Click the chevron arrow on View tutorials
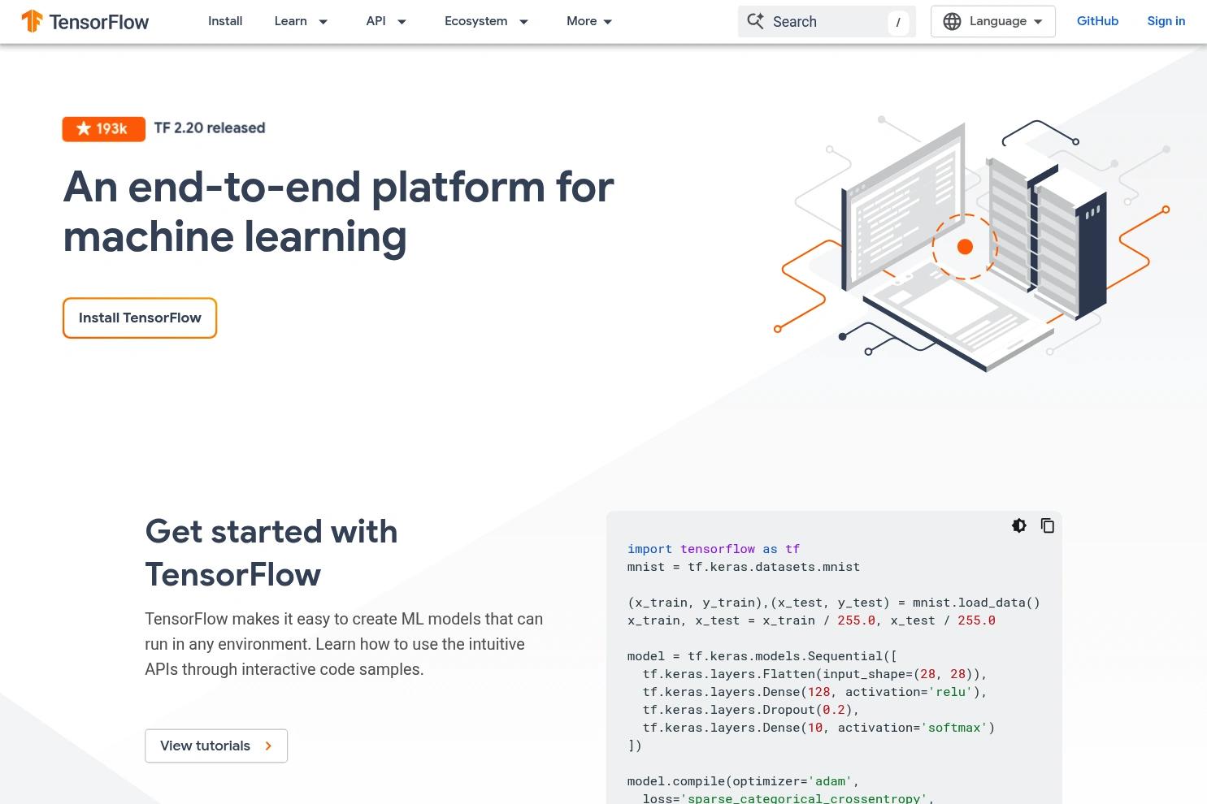 [x=268, y=746]
